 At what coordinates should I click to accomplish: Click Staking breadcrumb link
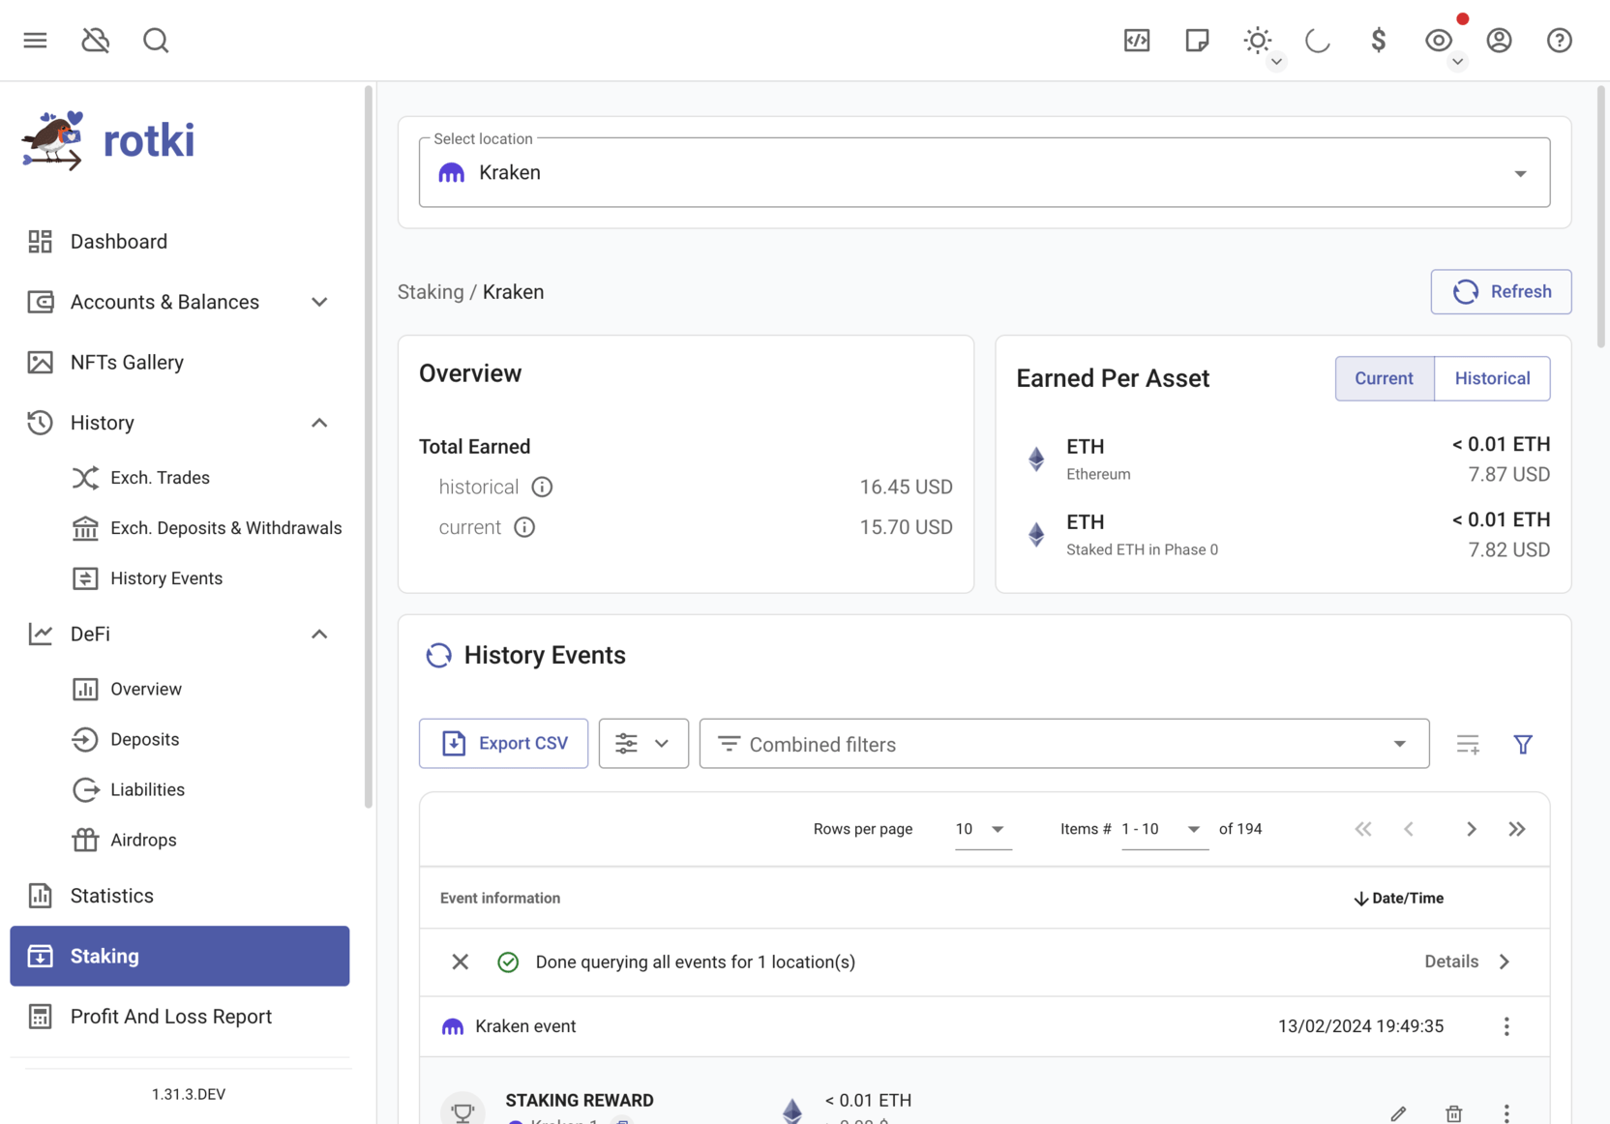pos(431,292)
